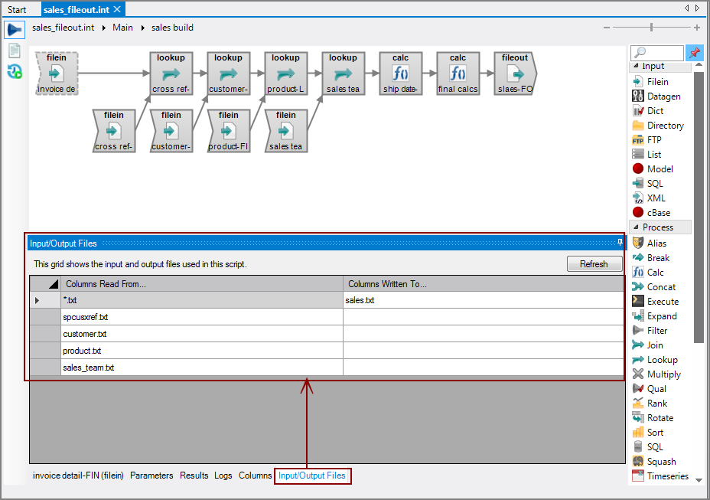Select the Sort process tool
Viewport: 710px width, 500px height.
654,432
